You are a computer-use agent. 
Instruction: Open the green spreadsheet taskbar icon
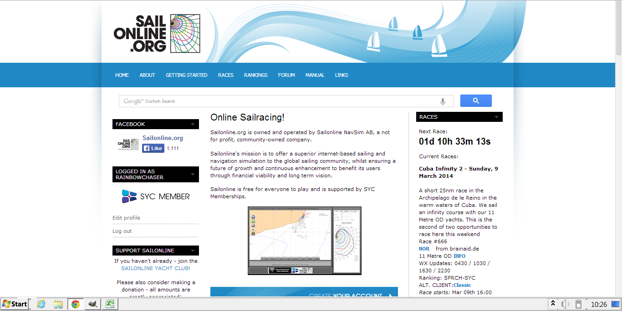[109, 304]
